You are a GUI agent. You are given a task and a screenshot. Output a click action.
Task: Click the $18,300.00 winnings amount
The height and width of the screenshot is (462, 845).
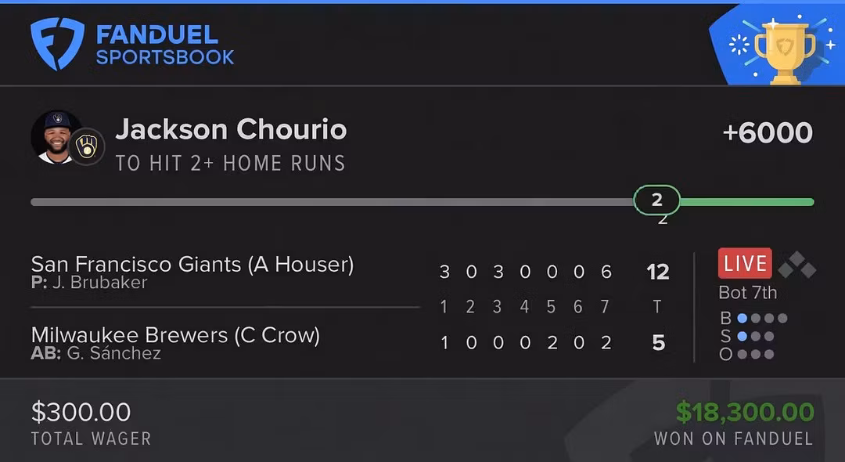coord(745,413)
